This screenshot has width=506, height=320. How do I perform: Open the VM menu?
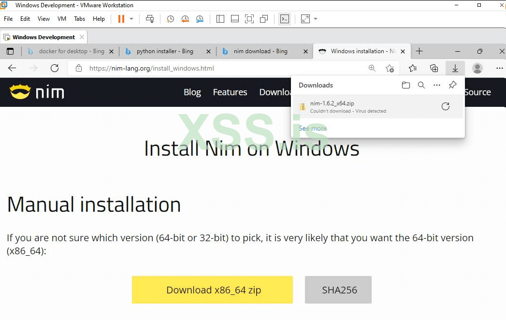click(x=62, y=19)
